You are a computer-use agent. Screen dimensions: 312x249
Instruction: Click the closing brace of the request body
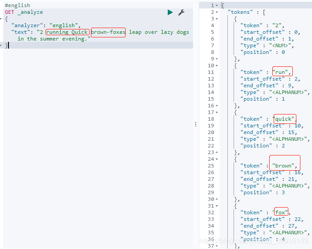(x=6, y=45)
